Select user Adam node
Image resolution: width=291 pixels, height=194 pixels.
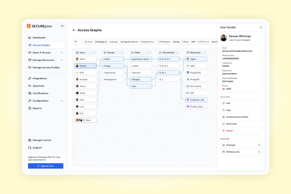86,59
